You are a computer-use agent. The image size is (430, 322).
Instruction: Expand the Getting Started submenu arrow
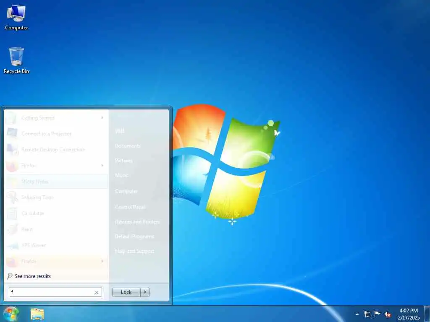pos(102,118)
